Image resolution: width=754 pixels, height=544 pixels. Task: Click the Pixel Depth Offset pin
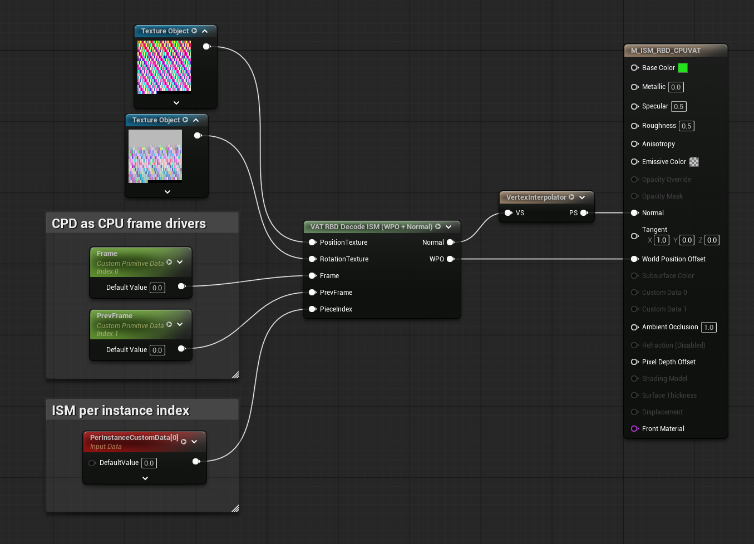634,362
